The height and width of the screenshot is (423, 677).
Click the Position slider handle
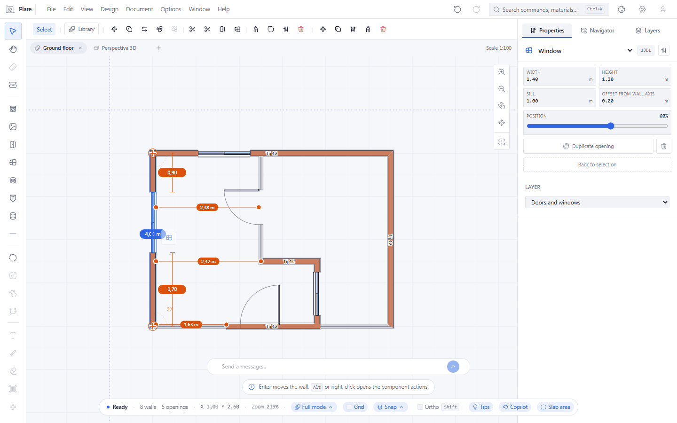pos(611,126)
